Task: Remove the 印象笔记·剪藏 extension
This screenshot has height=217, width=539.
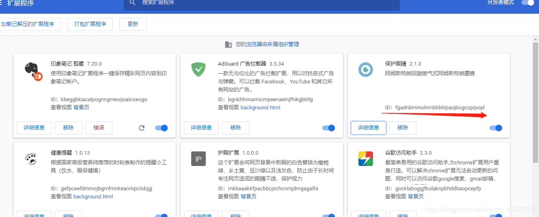Action: click(69, 128)
